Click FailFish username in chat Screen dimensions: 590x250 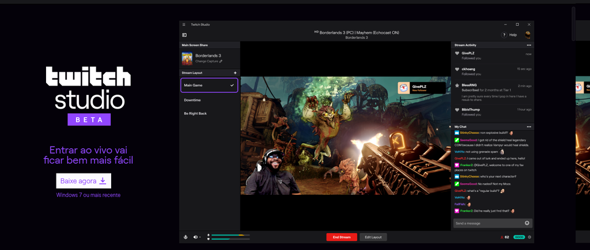point(460,204)
